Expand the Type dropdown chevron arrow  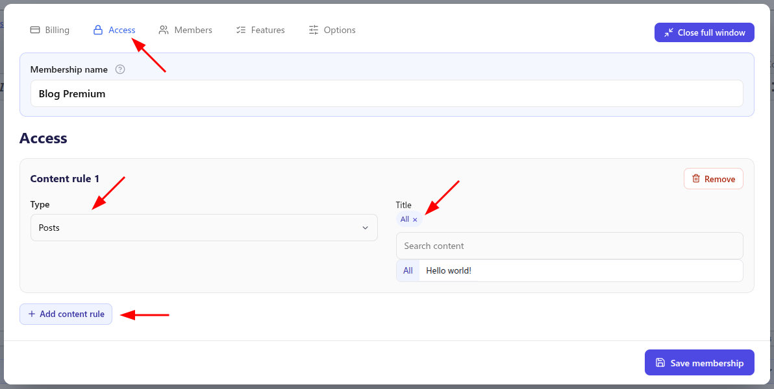[366, 228]
